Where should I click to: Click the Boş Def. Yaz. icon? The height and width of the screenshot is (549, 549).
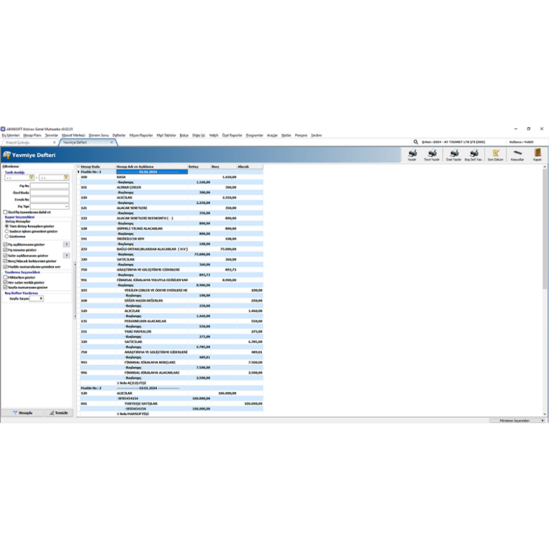[x=473, y=154]
